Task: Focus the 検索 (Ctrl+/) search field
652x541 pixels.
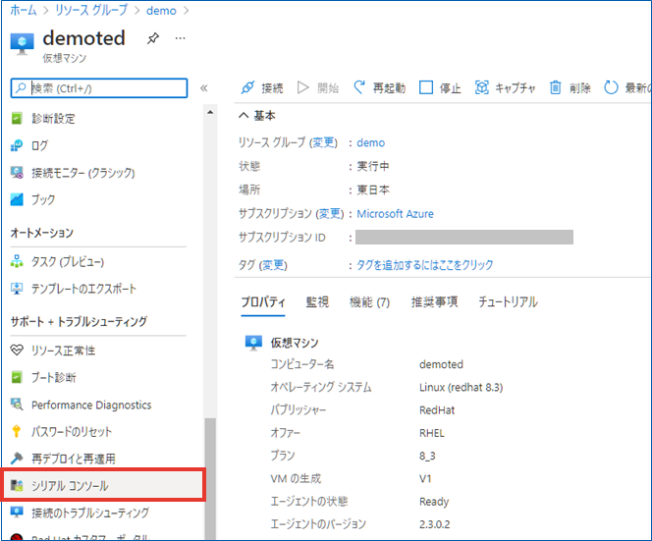Action: [x=99, y=88]
